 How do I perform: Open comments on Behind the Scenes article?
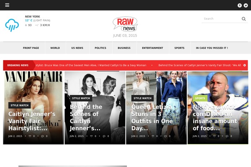(x=104, y=136)
